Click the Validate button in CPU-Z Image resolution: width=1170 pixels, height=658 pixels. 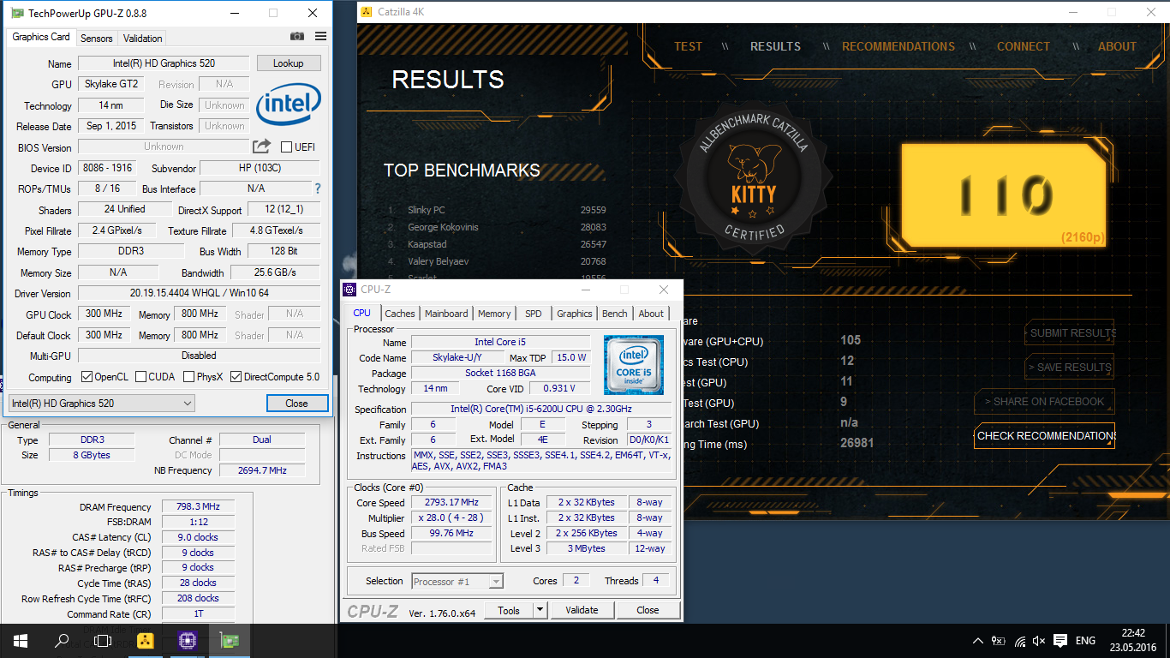click(582, 610)
